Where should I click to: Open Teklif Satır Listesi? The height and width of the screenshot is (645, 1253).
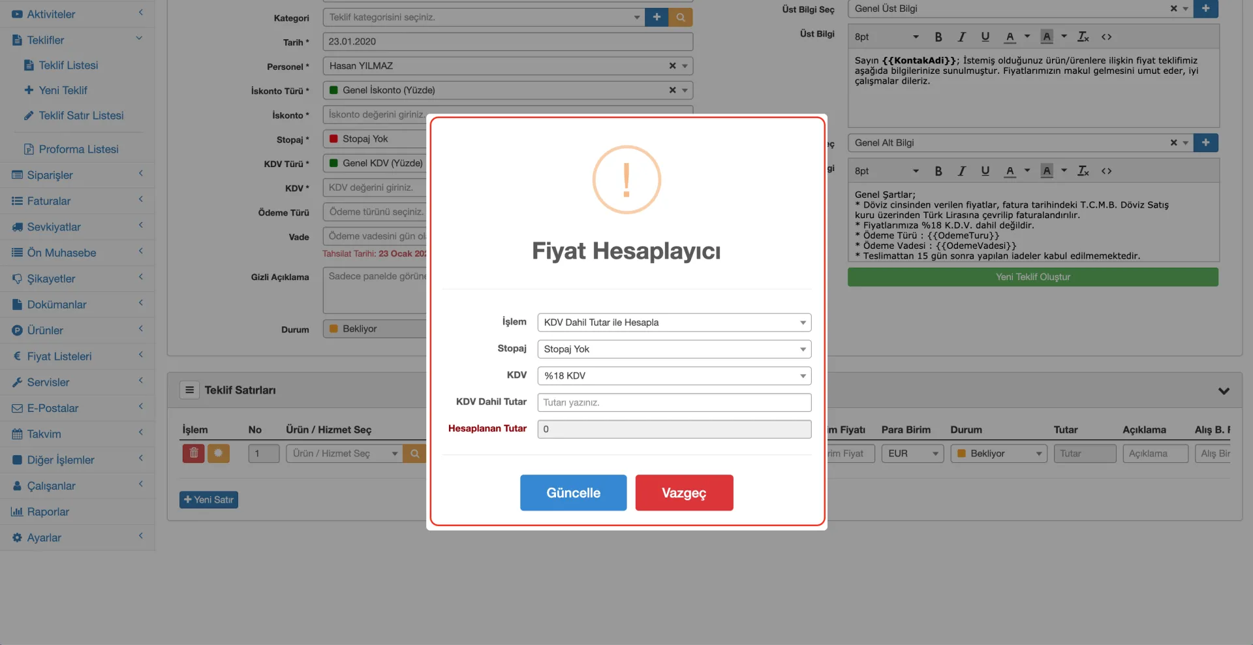(x=81, y=116)
